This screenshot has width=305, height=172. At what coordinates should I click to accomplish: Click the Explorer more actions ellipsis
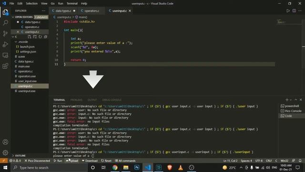(x=43, y=11)
